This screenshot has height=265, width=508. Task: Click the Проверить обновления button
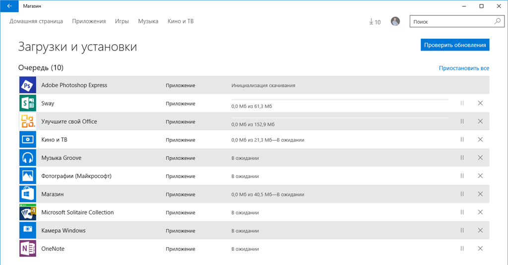455,45
